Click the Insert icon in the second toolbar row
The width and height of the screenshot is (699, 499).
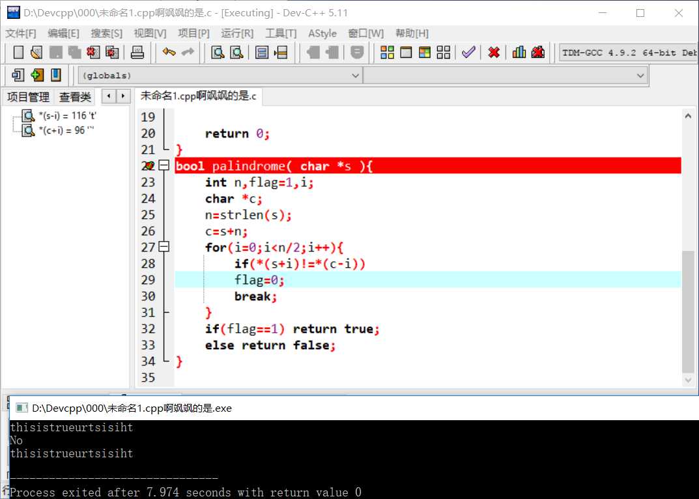[18, 75]
